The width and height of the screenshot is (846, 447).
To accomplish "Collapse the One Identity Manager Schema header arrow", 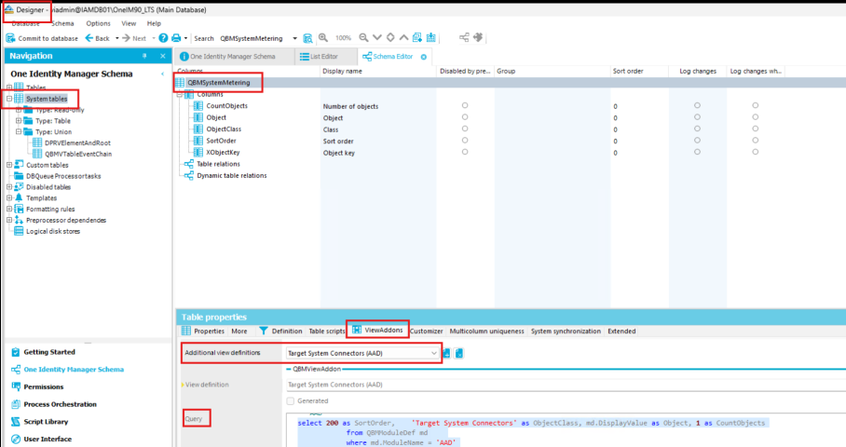I will point(162,74).
